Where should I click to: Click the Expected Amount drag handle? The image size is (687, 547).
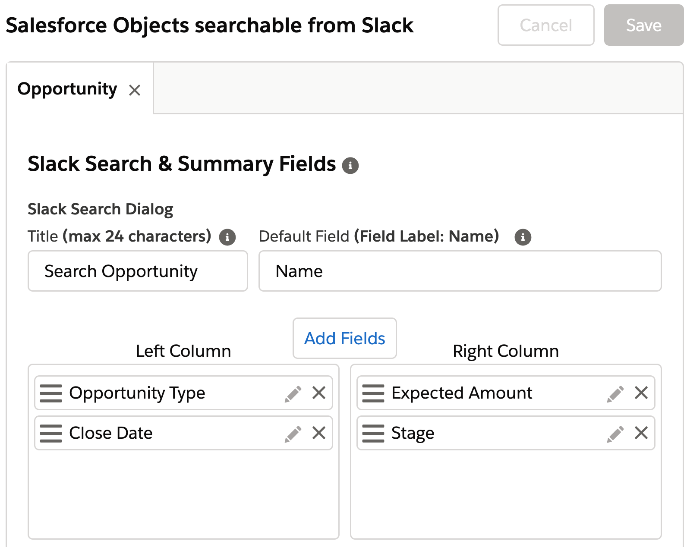[373, 393]
